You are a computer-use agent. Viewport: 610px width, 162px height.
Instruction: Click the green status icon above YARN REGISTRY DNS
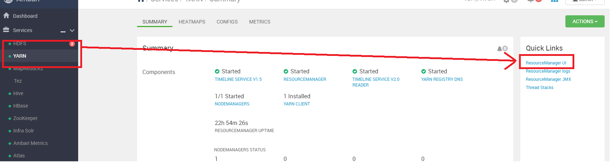(424, 72)
